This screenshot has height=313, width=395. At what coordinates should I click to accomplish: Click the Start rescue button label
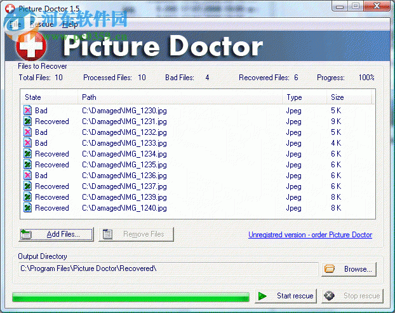click(x=295, y=296)
